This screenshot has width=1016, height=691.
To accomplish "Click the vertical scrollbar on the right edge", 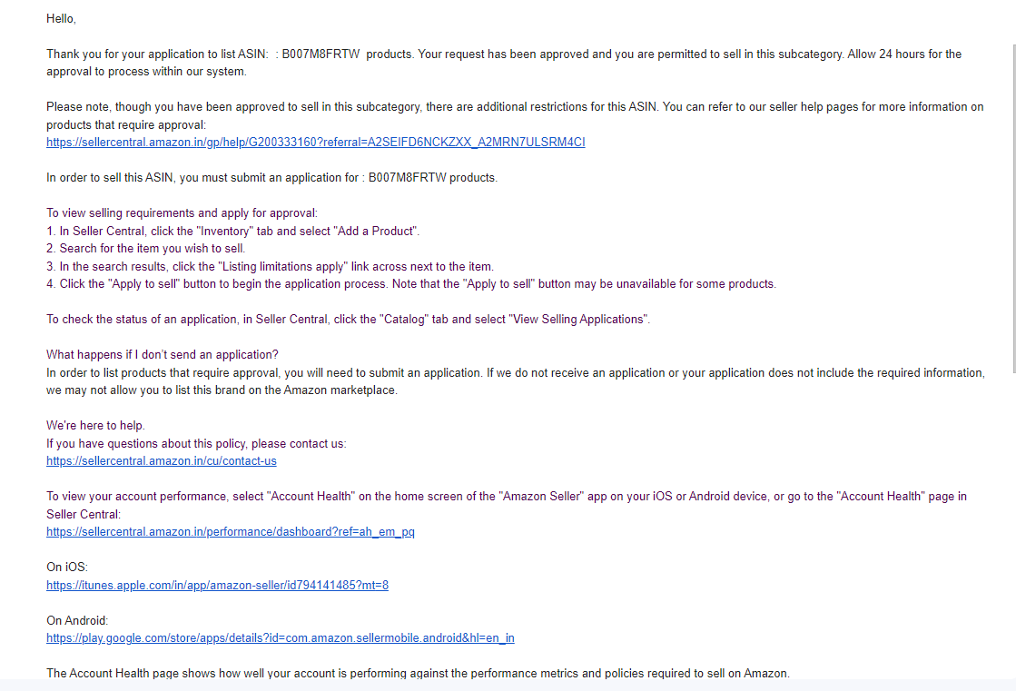I will point(1013,207).
